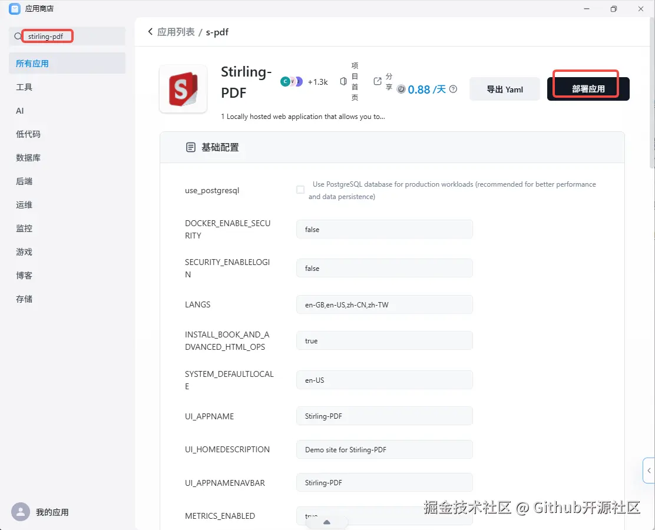Click the app description text line
This screenshot has height=530, width=655.
[303, 117]
